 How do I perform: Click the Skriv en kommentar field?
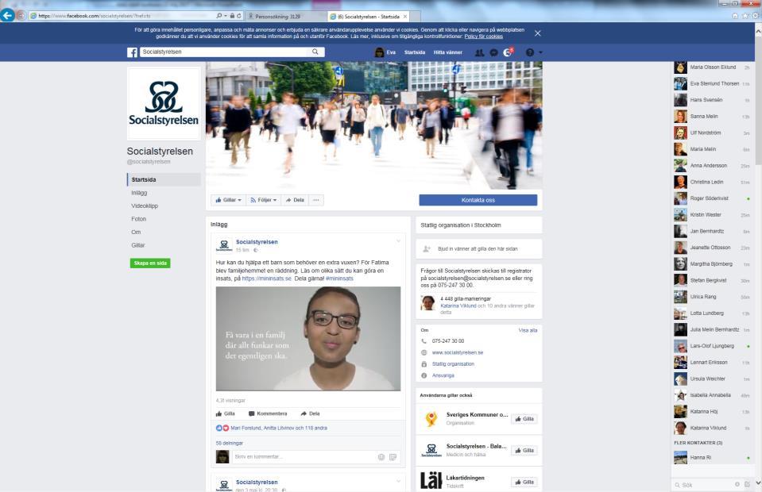point(304,456)
